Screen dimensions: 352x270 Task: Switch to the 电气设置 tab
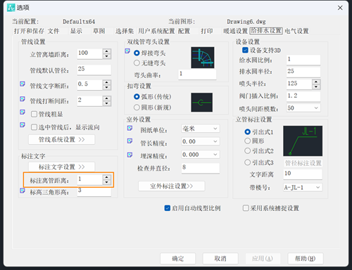point(296,31)
